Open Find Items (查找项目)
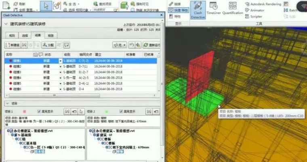The height and width of the screenshot is (162, 307). click(x=102, y=4)
